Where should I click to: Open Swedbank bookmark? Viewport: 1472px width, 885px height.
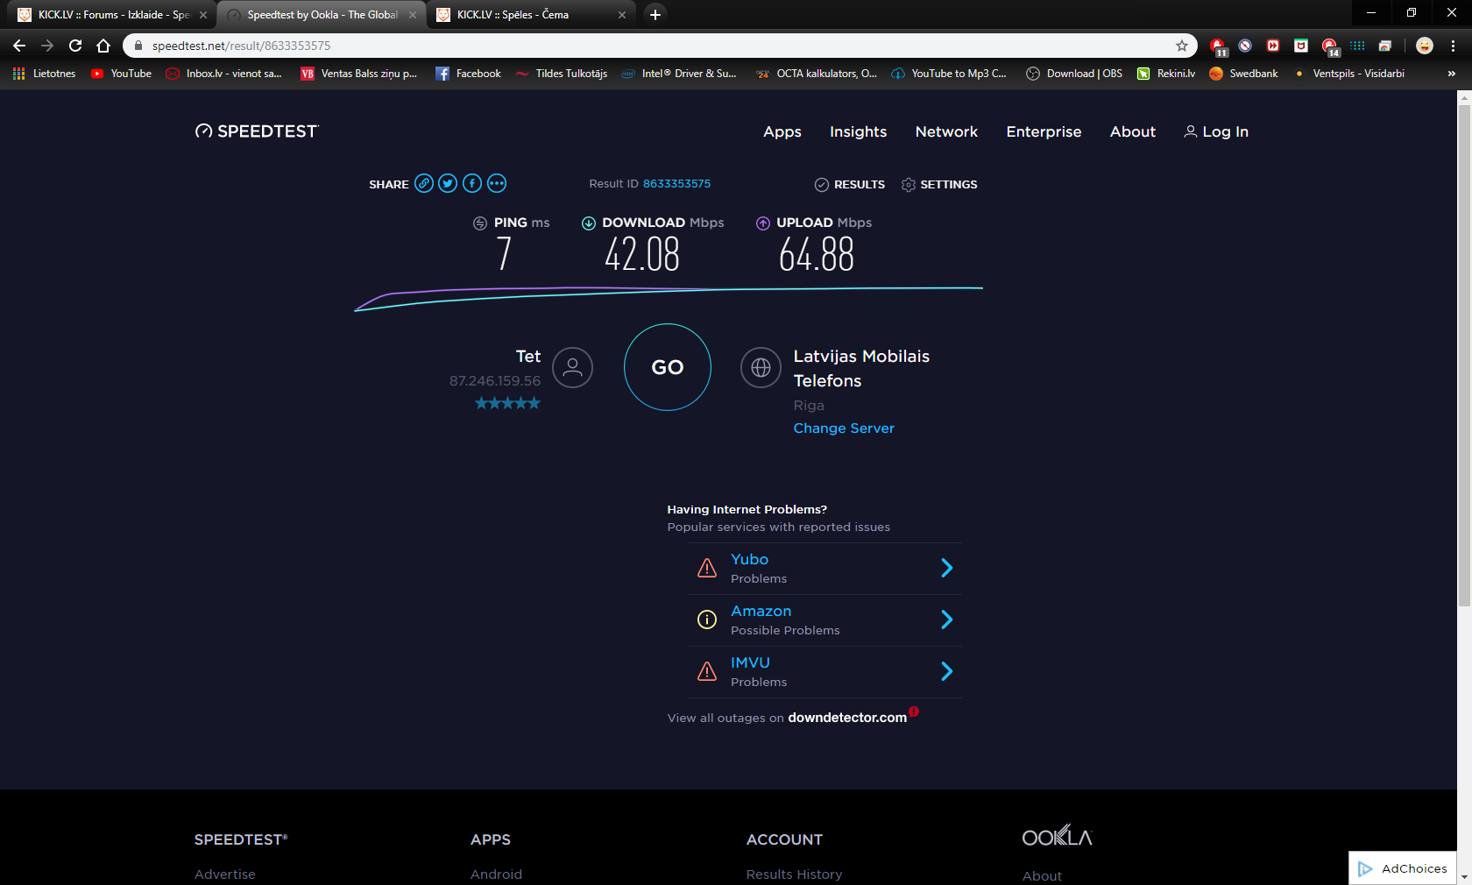[x=1243, y=74]
